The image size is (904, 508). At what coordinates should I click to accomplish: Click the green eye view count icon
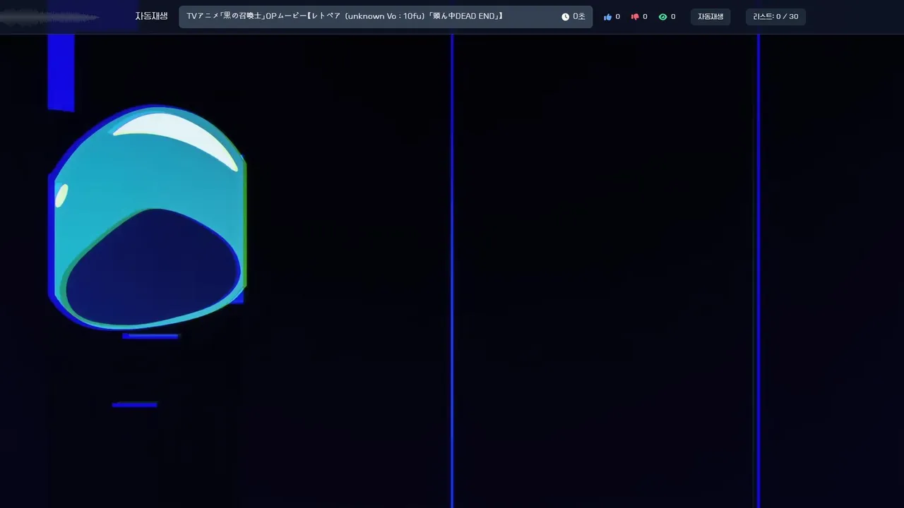(662, 17)
